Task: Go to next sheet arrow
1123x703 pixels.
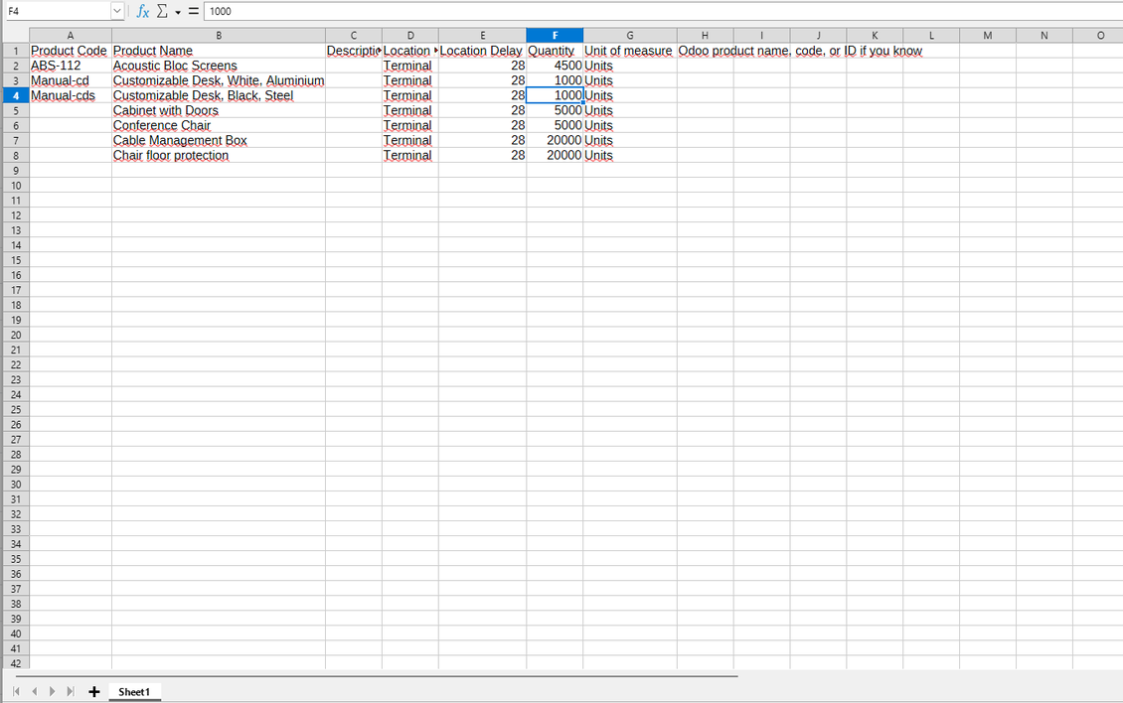Action: pyautogui.click(x=53, y=691)
